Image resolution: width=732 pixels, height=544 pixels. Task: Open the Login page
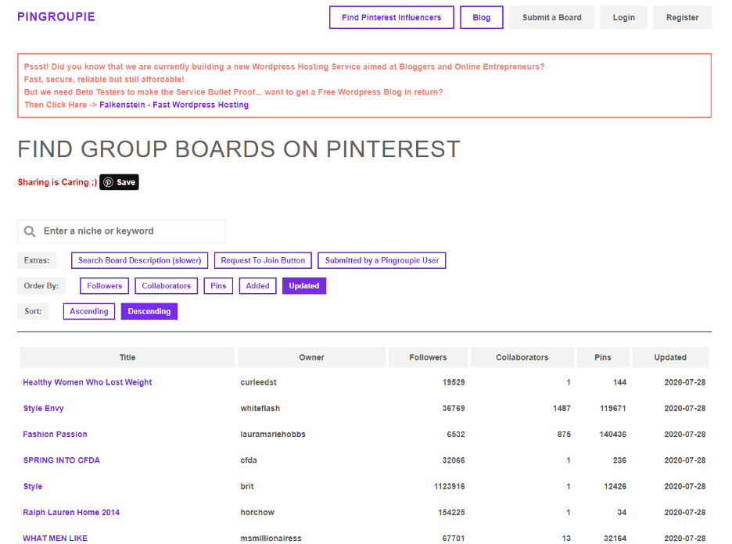(x=623, y=16)
